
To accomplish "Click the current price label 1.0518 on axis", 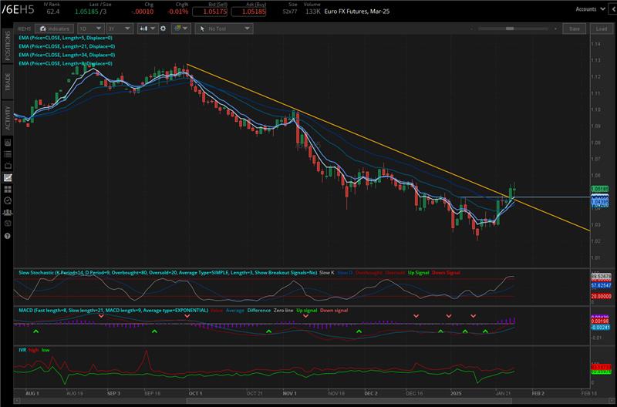I will click(x=600, y=189).
